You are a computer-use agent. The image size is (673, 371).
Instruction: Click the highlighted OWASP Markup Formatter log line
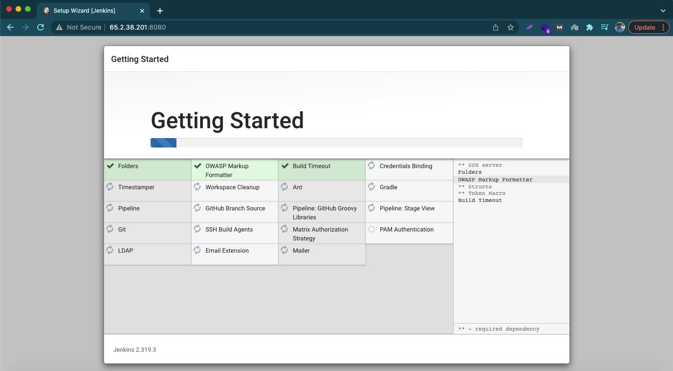pyautogui.click(x=512, y=179)
